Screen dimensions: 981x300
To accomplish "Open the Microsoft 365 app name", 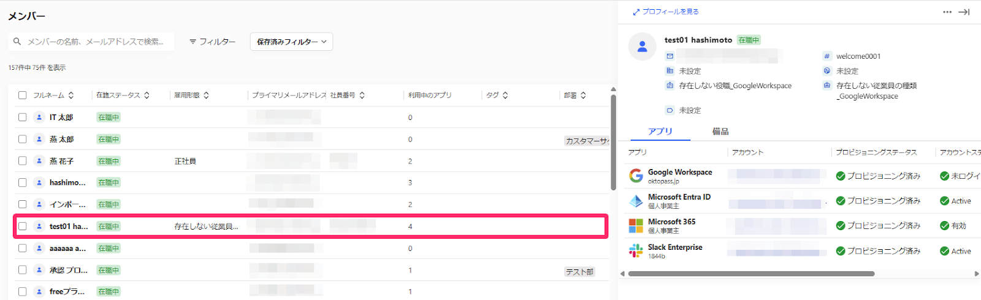I will click(x=671, y=222).
